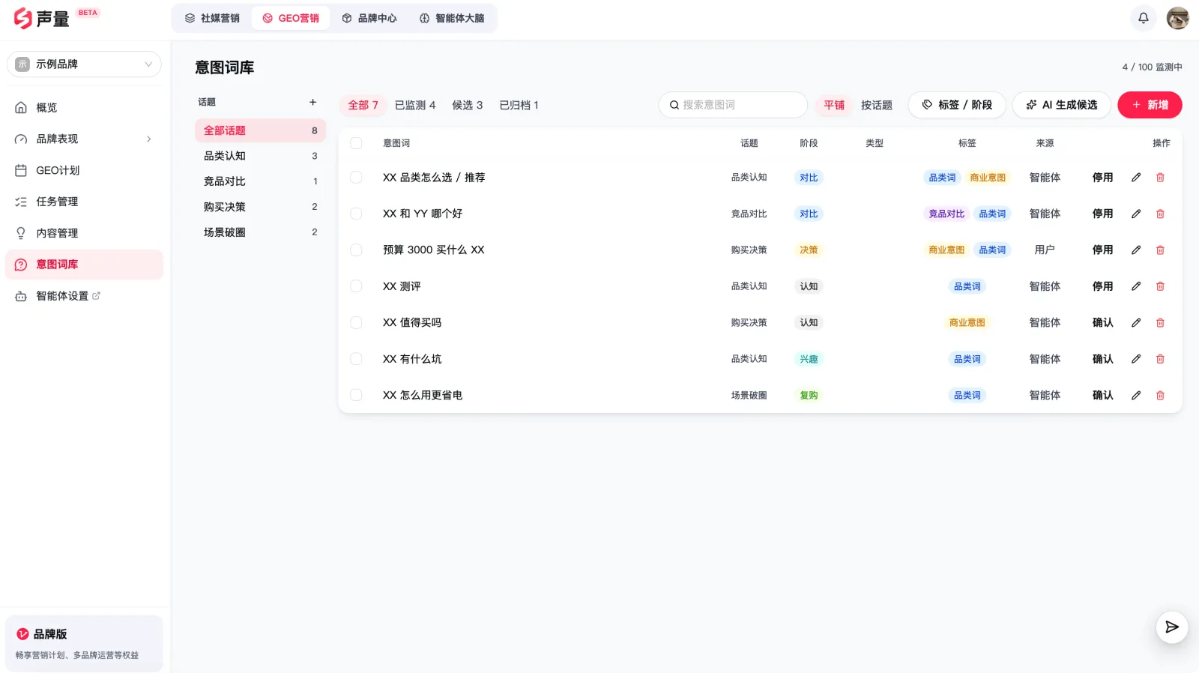This screenshot has width=1199, height=673.
Task: Click 停用 for 'XX 品类怎么选 / 推荐'
Action: click(1102, 178)
